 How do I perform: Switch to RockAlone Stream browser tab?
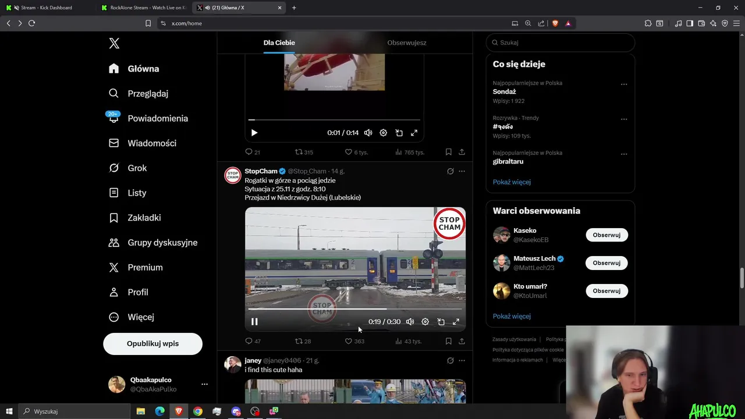coord(143,8)
